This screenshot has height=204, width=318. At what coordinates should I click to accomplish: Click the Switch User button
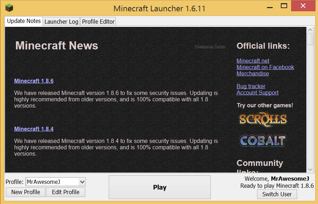pyautogui.click(x=277, y=194)
